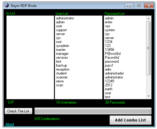Viewport: 157px width, 129px height.
Task: Select 'scan' in the User List
Action: click(x=60, y=85)
